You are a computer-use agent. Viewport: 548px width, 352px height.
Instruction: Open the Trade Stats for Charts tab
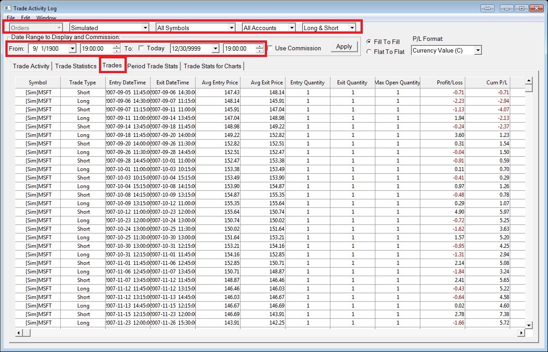212,66
